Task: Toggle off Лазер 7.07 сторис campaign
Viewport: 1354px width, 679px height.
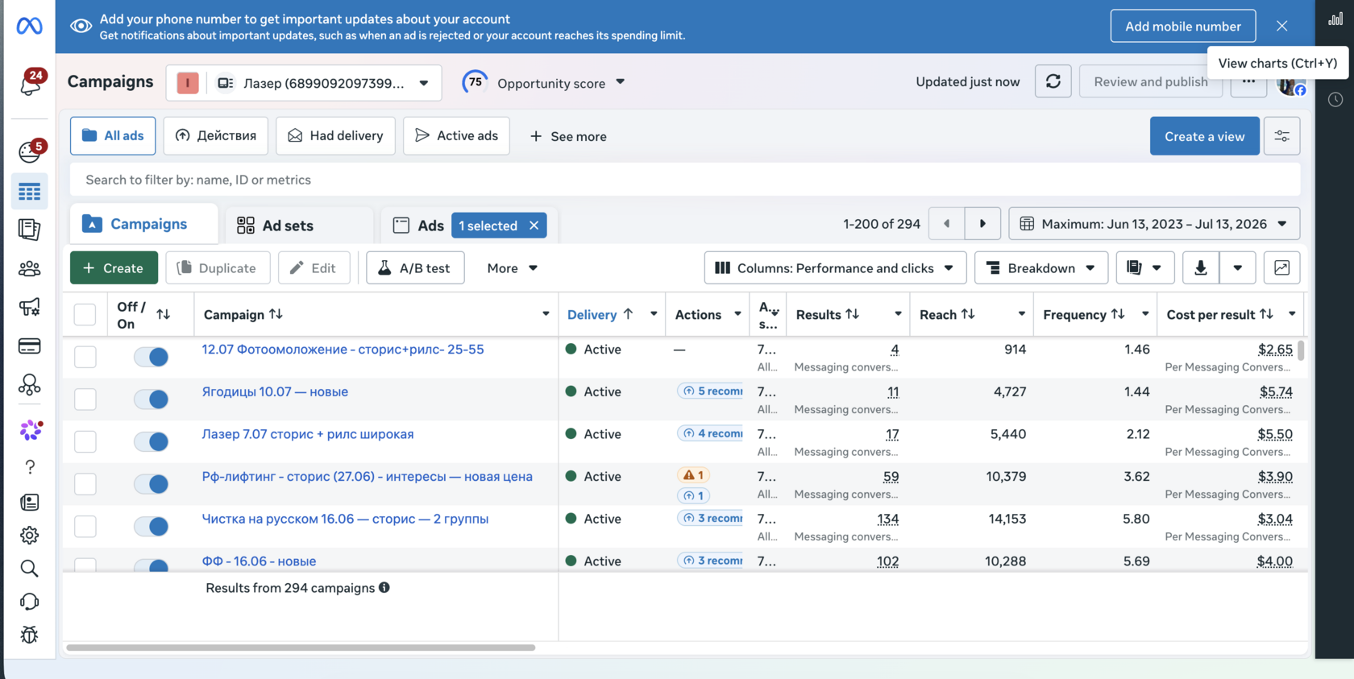Action: coord(151,441)
